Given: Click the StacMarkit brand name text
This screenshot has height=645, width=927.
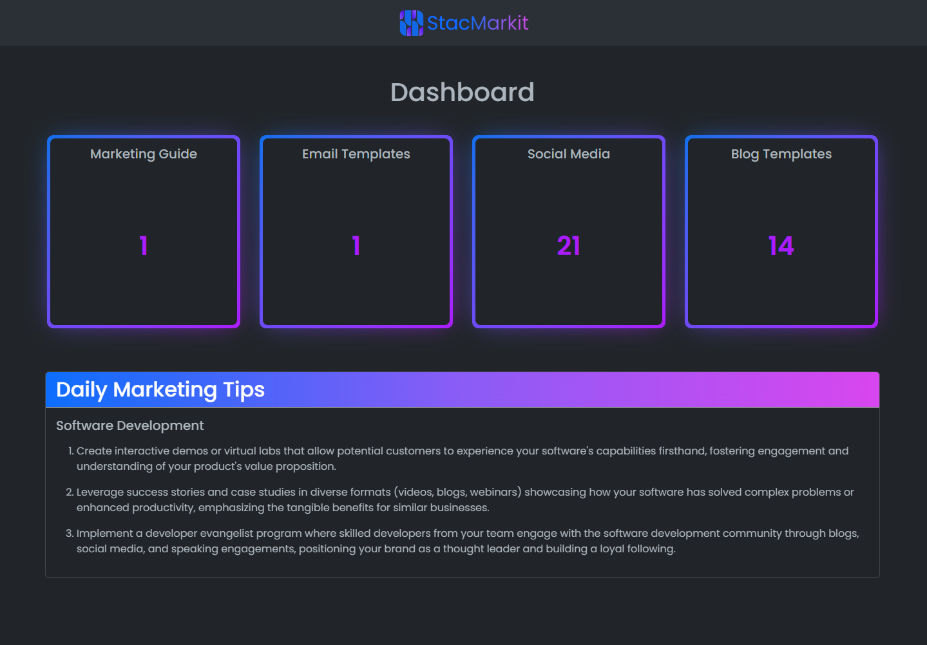Looking at the screenshot, I should pyautogui.click(x=477, y=23).
